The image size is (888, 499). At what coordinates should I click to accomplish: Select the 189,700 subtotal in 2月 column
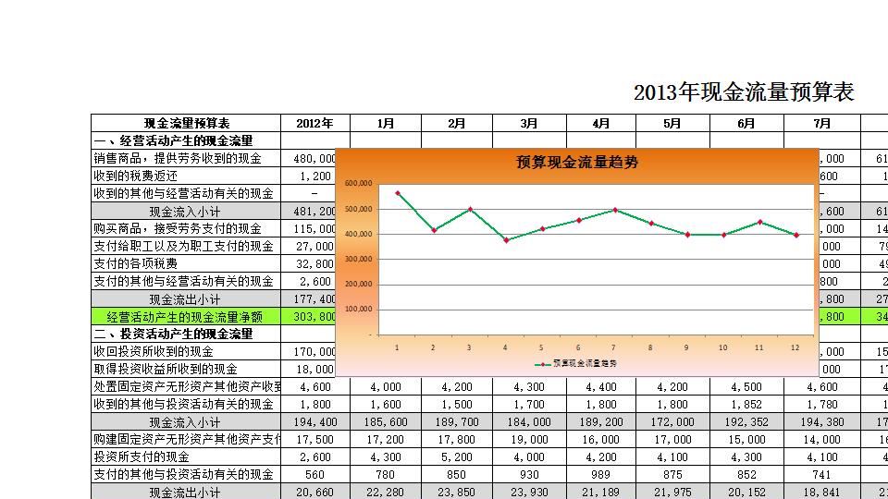point(457,422)
